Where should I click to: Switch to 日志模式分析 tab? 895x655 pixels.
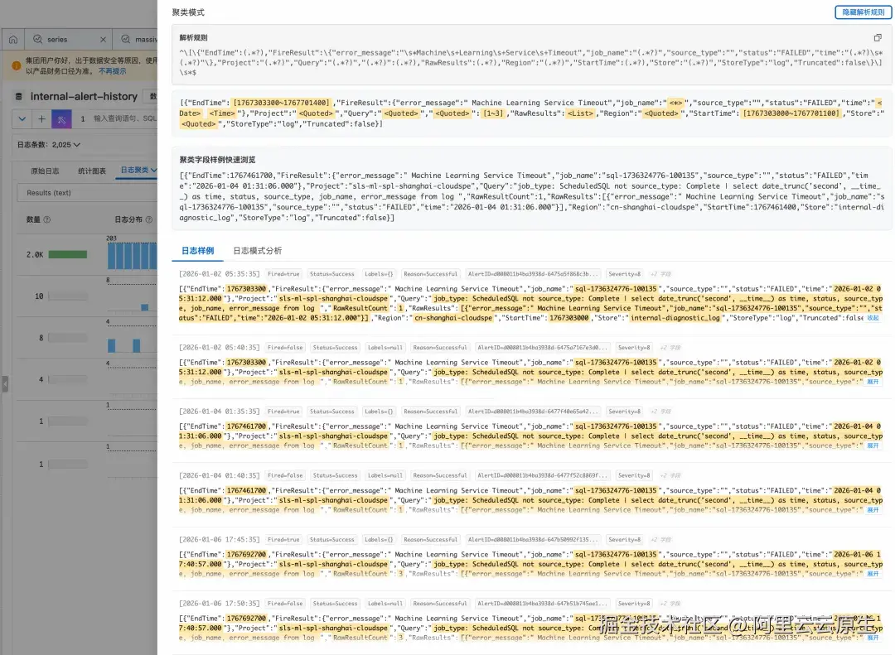coord(258,250)
